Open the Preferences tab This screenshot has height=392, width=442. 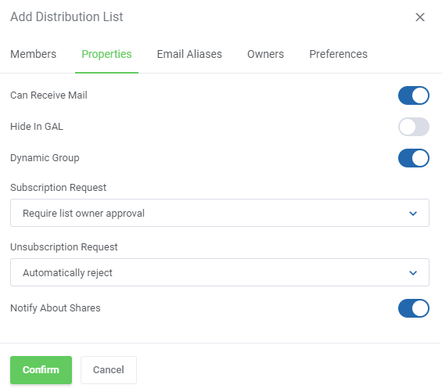[x=338, y=54]
